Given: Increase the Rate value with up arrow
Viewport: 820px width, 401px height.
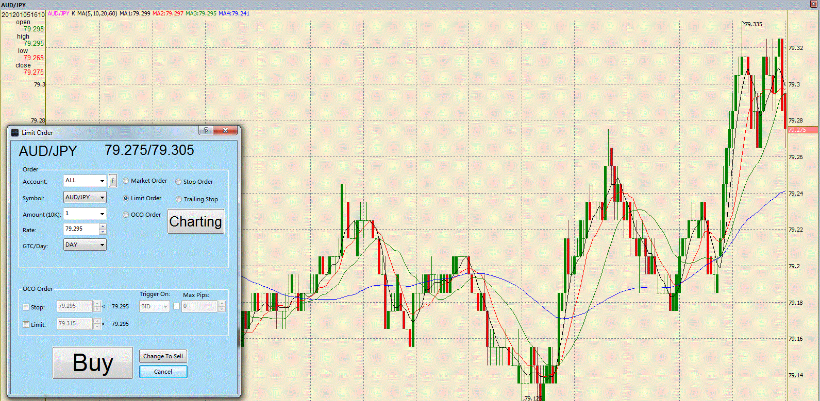Looking at the screenshot, I should (103, 226).
